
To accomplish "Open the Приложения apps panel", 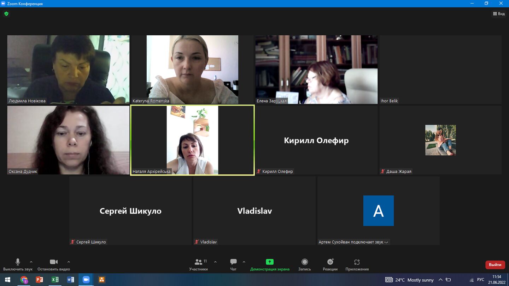I will 357,264.
